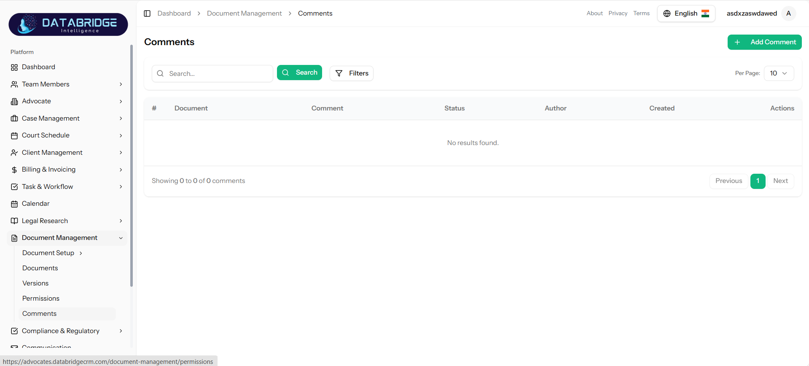
Task: Click the Actions column header
Action: pyautogui.click(x=782, y=108)
